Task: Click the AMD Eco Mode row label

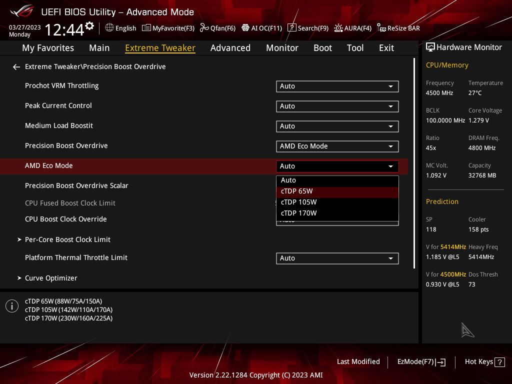Action: [48, 165]
